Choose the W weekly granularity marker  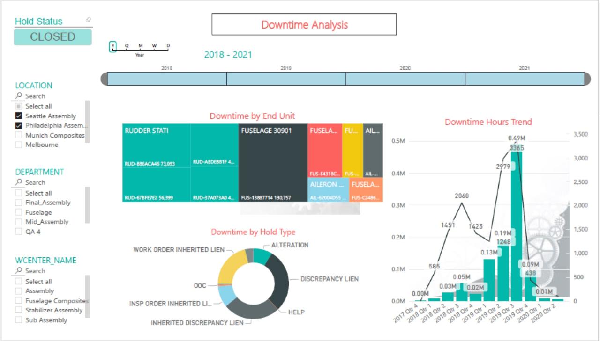click(154, 45)
